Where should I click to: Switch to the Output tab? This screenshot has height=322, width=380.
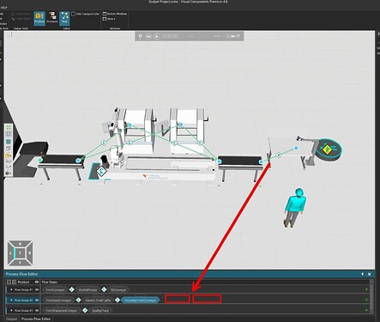point(11,319)
